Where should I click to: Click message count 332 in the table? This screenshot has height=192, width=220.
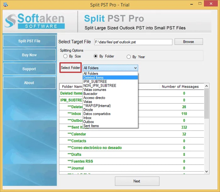(184, 127)
